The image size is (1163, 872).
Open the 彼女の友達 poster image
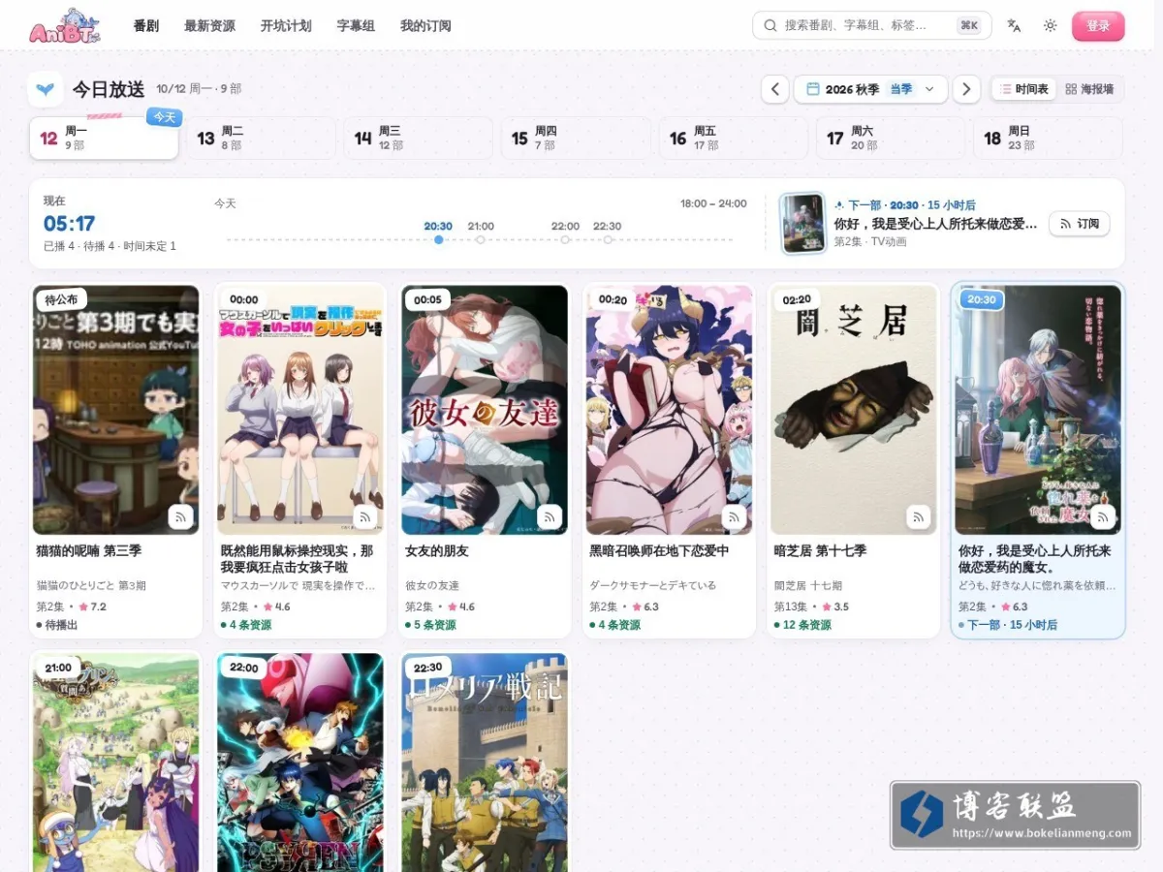point(485,409)
